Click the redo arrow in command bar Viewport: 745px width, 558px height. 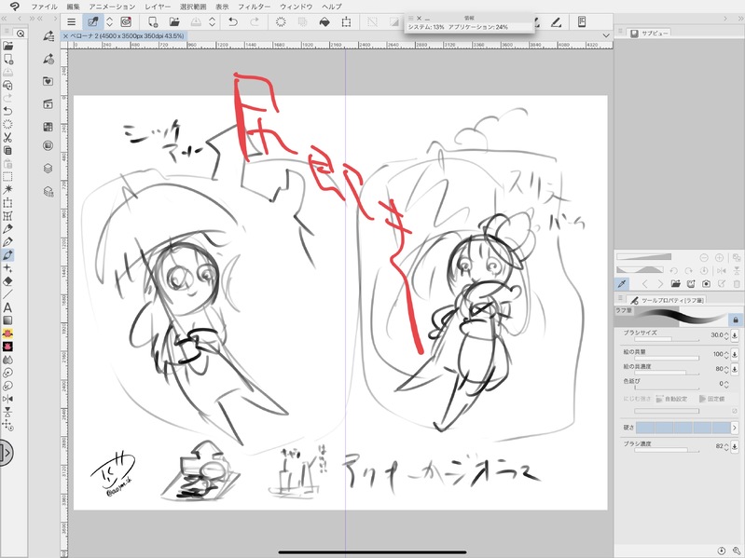(x=255, y=21)
